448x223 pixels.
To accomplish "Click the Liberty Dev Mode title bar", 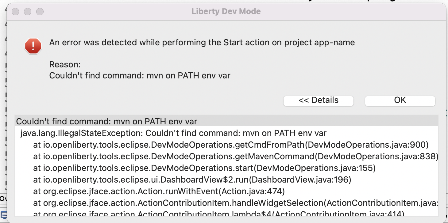I will pos(226,11).
